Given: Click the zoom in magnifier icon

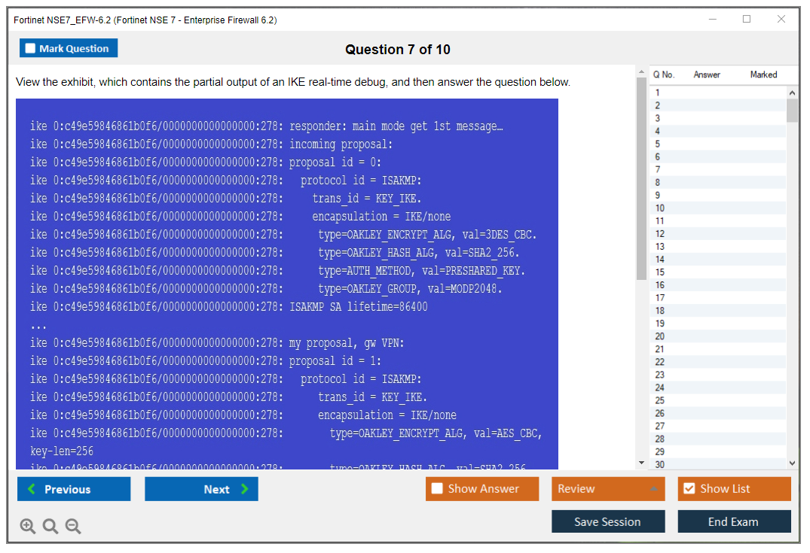Looking at the screenshot, I should point(28,527).
